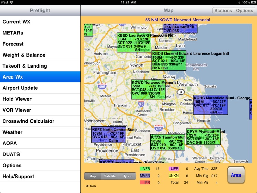
Task: Open DUATS from the sidebar
Action: tap(40, 154)
